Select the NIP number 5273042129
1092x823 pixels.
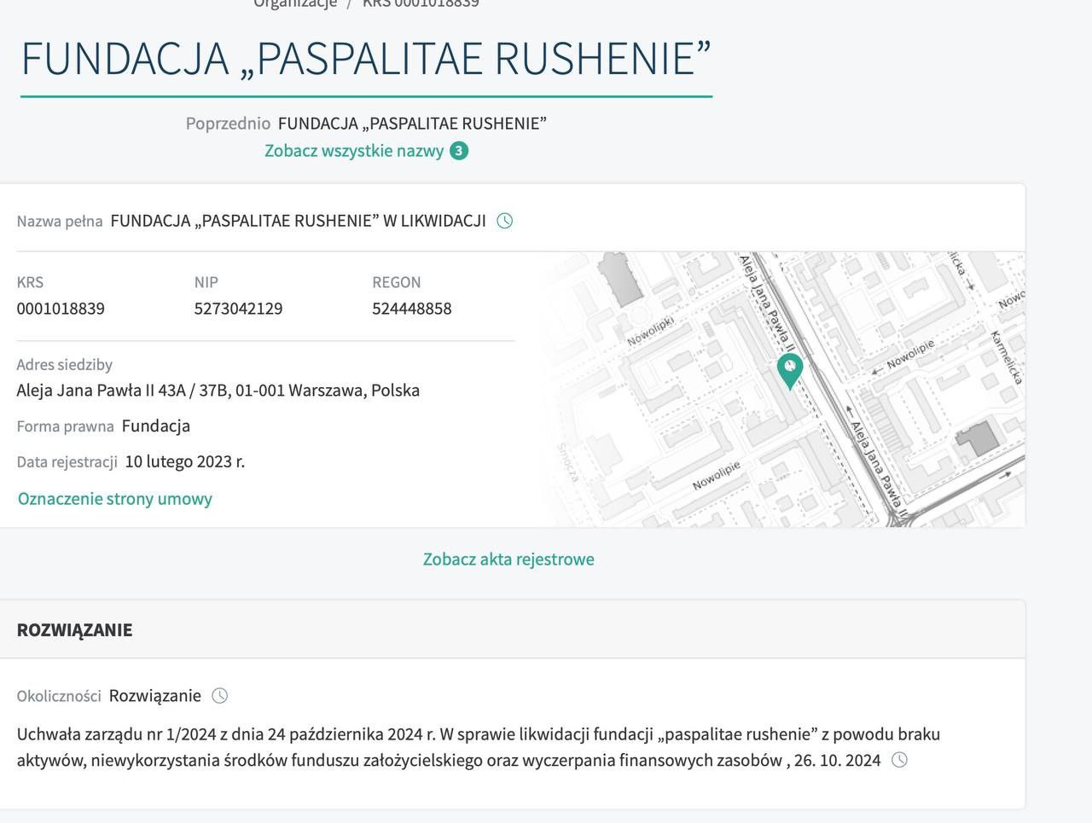point(239,309)
